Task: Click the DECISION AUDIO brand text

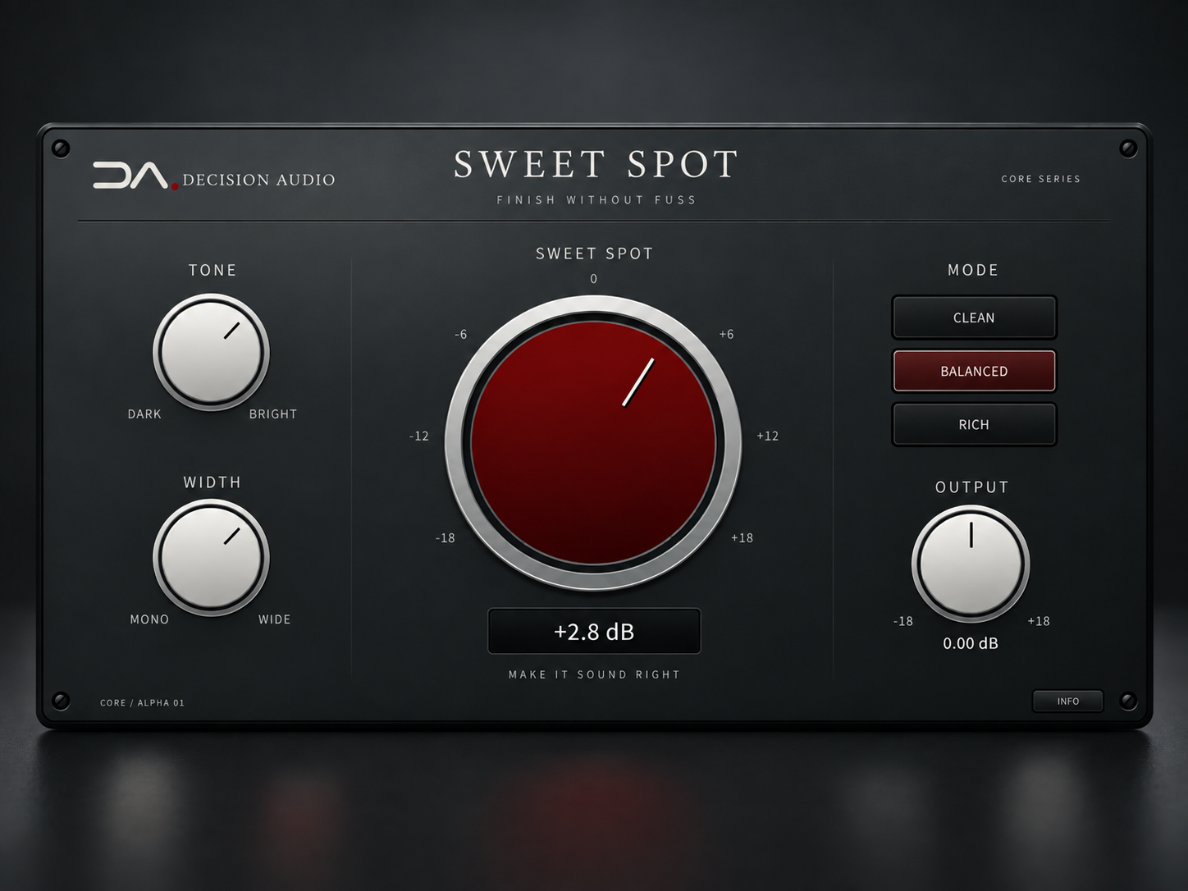Action: (258, 180)
